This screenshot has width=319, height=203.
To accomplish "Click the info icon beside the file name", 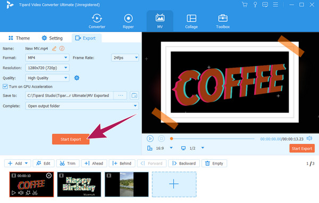I will coord(62,48).
